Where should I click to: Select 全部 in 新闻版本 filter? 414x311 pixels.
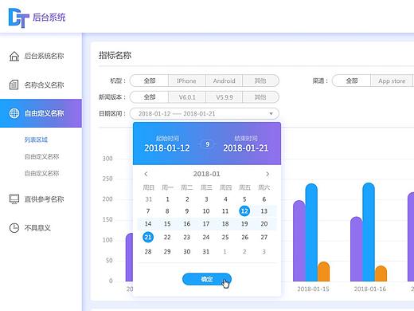point(150,97)
